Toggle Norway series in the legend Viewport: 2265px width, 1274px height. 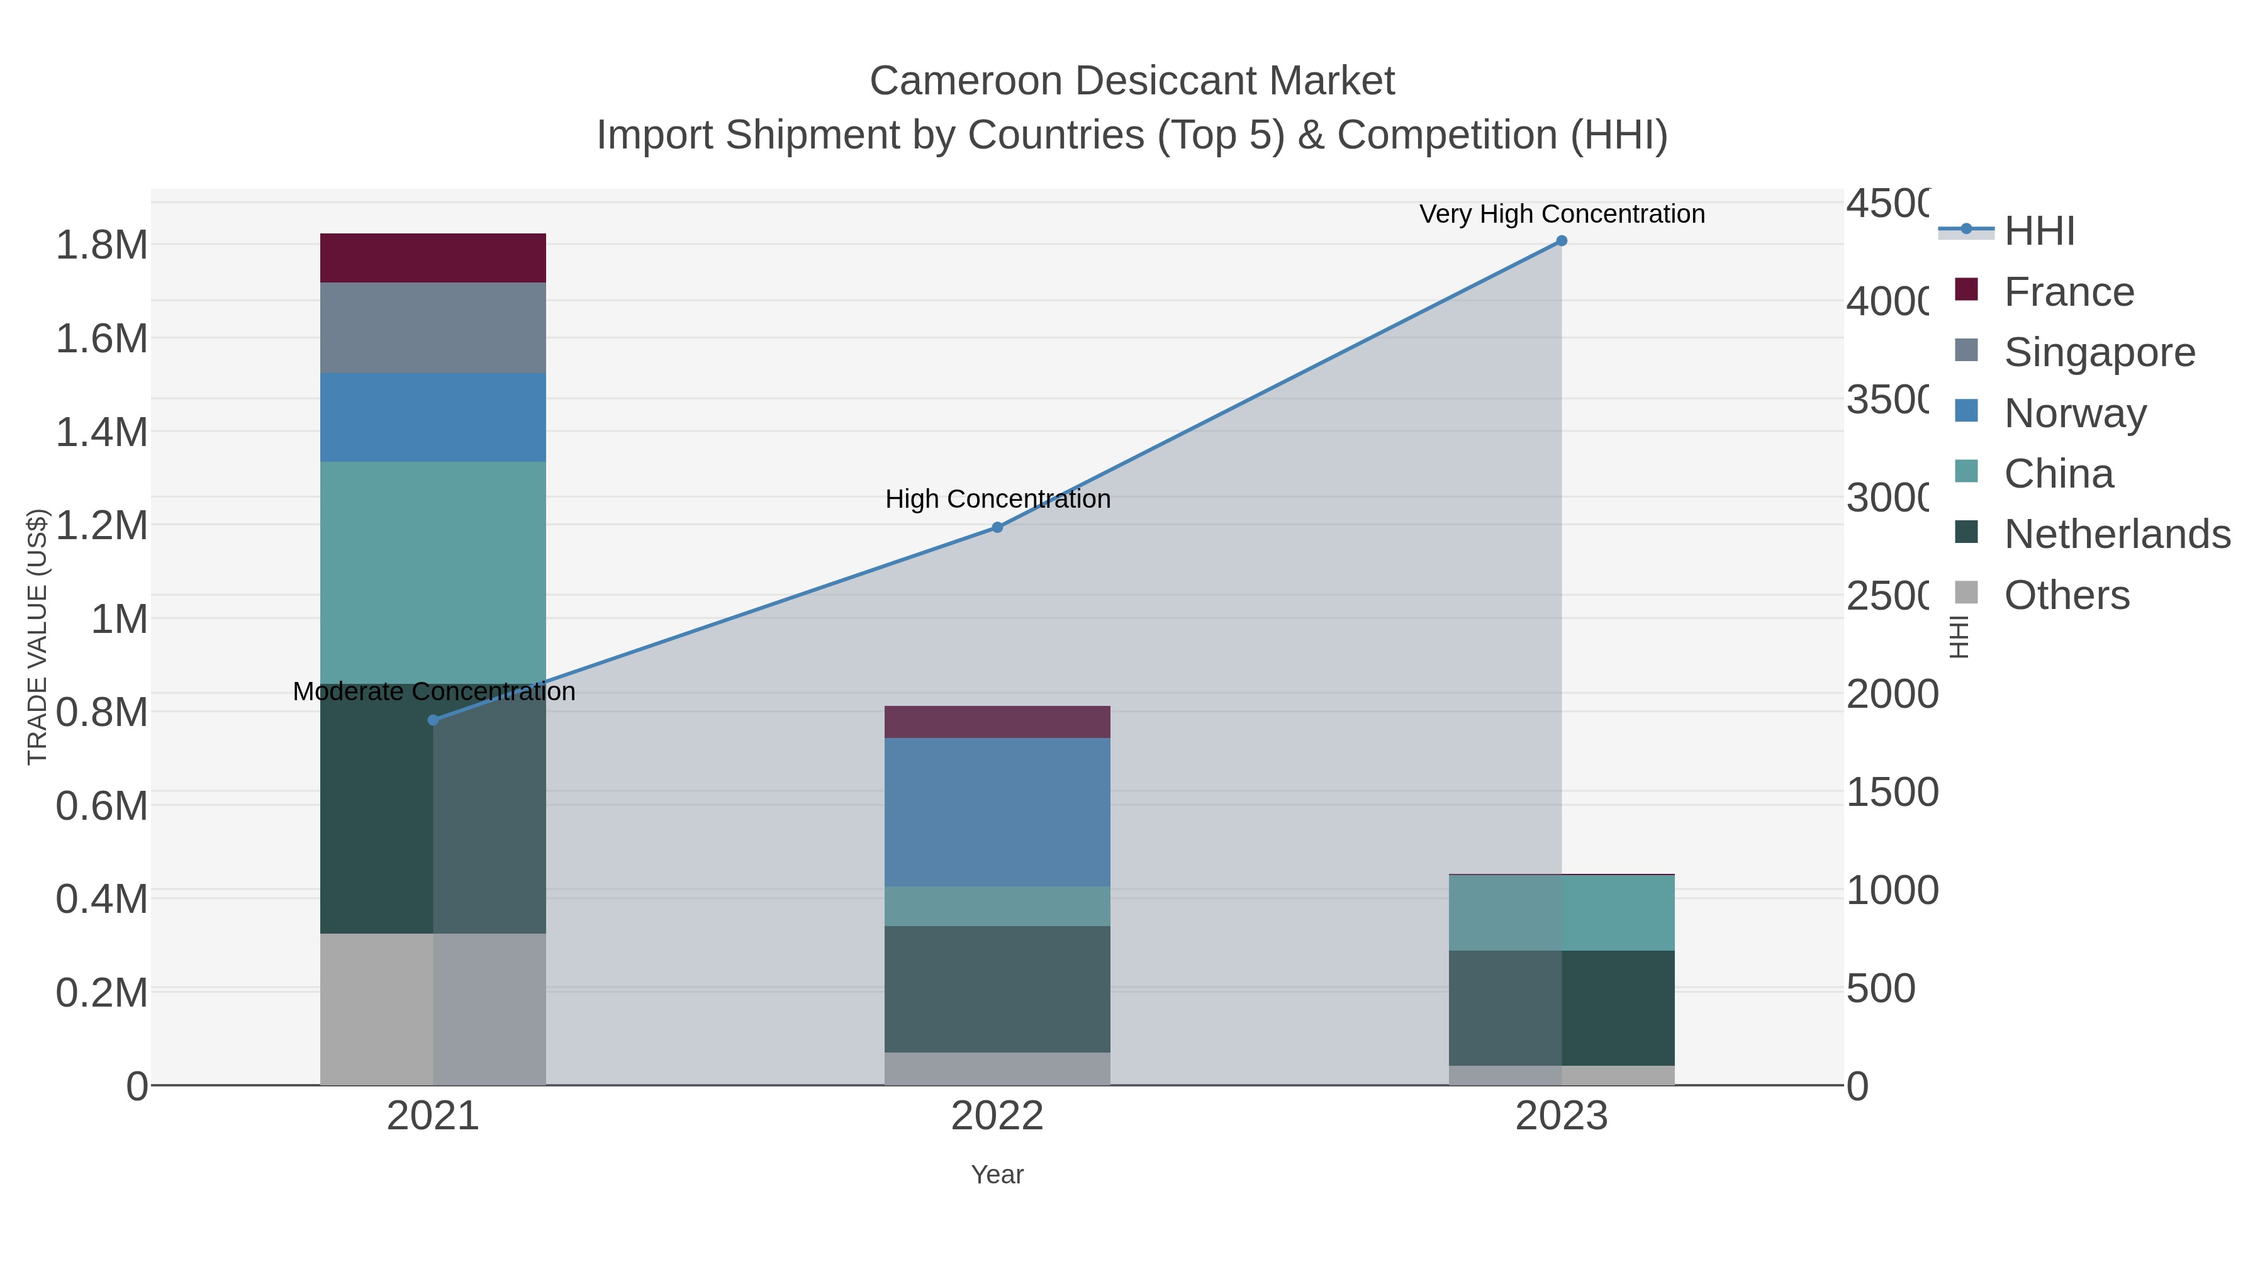pos(2050,413)
